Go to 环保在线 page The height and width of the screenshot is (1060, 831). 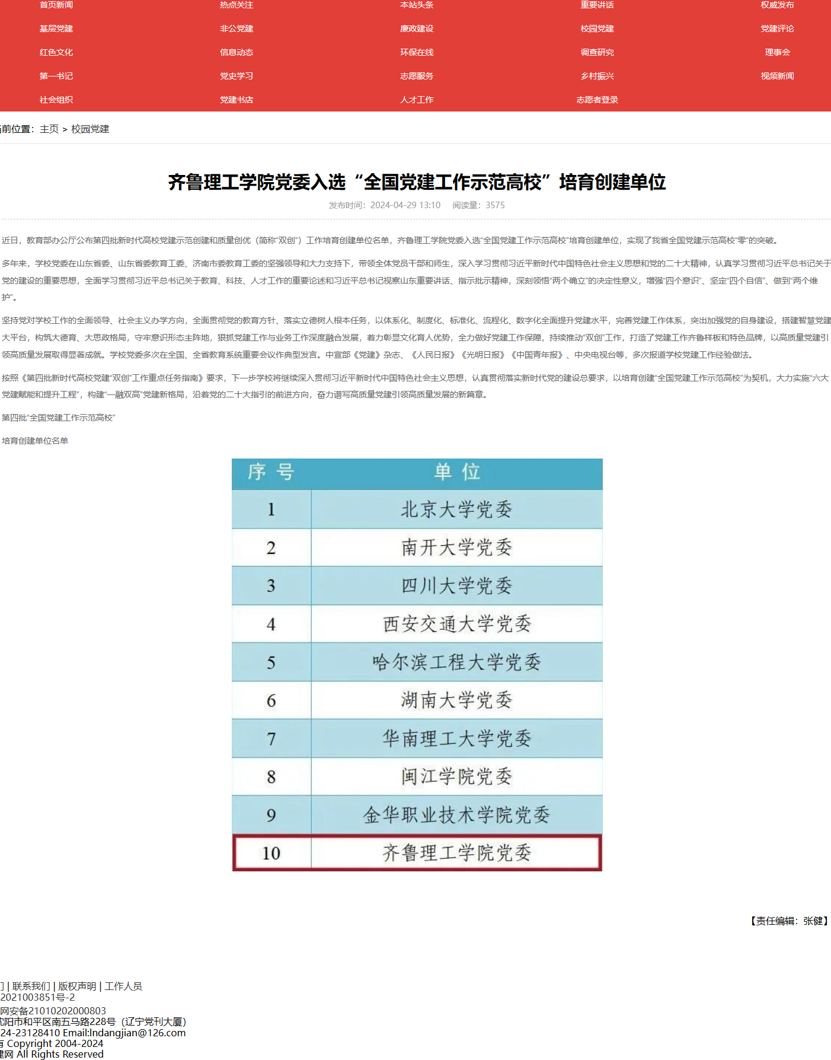click(417, 52)
